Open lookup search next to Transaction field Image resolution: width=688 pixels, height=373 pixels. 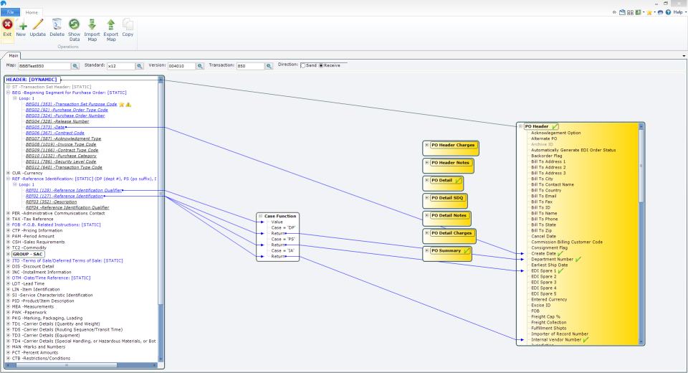[x=269, y=66]
